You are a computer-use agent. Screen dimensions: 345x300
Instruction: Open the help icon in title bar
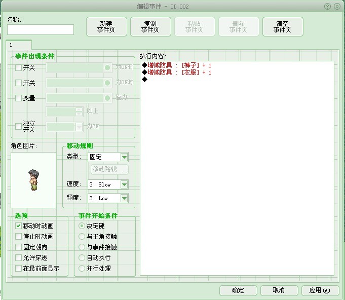coord(327,7)
